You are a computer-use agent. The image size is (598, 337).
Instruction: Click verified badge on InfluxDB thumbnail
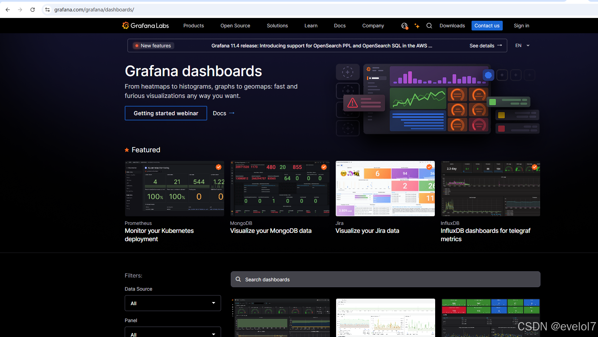tap(535, 167)
